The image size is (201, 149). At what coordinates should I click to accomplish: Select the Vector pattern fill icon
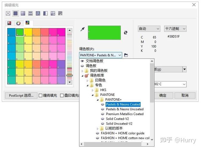[30, 13]
